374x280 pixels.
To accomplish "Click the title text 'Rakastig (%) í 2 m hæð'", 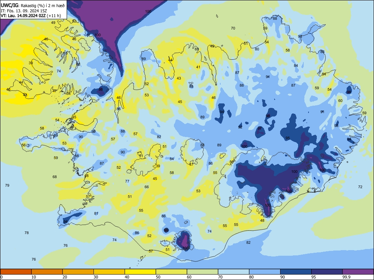I will coord(43,6).
